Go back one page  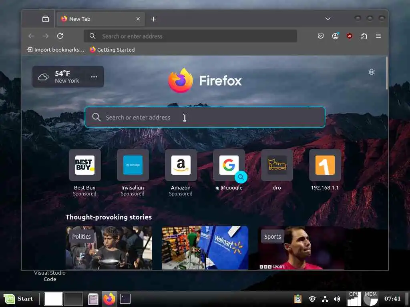click(31, 36)
